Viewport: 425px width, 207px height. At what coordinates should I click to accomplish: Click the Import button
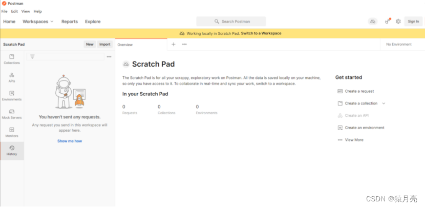click(x=105, y=44)
